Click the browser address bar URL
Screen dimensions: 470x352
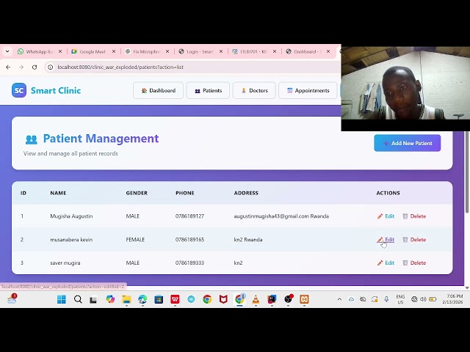pyautogui.click(x=120, y=67)
